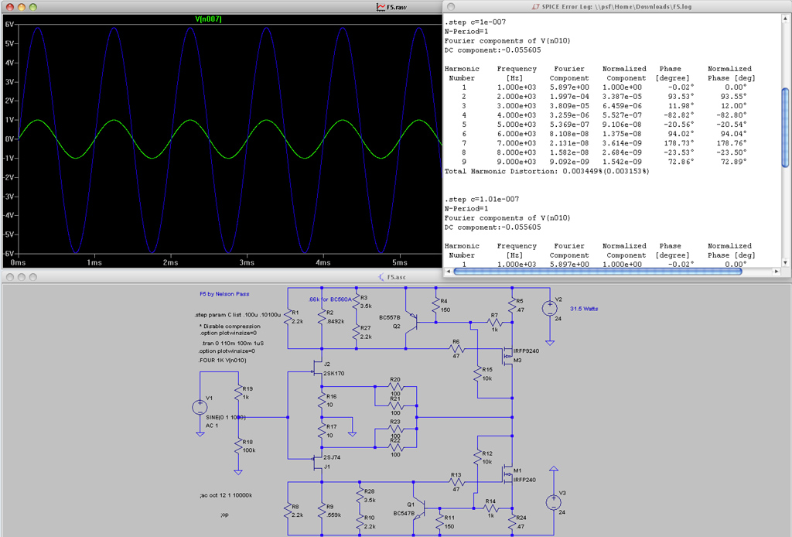Select the V1 sine voltage source symbol
792x537 pixels.
(x=200, y=408)
